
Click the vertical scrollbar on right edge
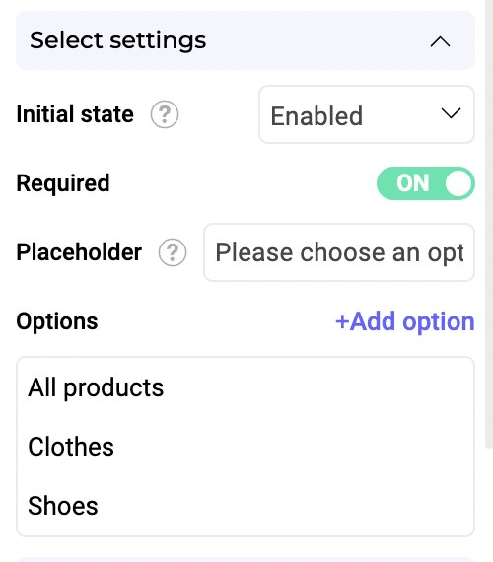click(489, 224)
